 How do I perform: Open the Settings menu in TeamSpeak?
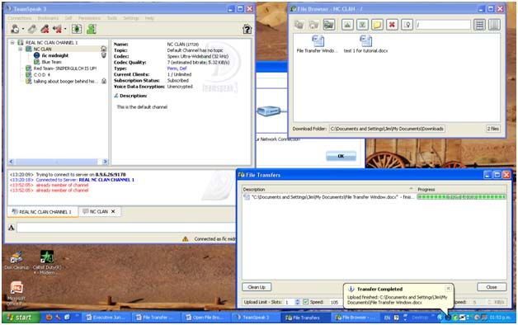[x=131, y=18]
